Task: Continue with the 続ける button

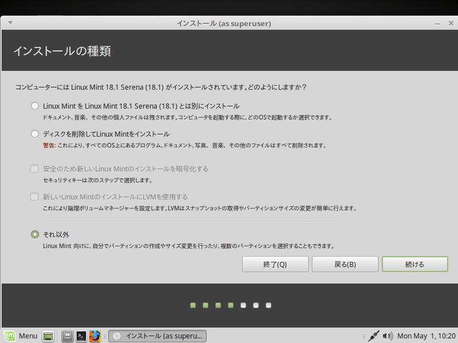Action: pyautogui.click(x=414, y=264)
